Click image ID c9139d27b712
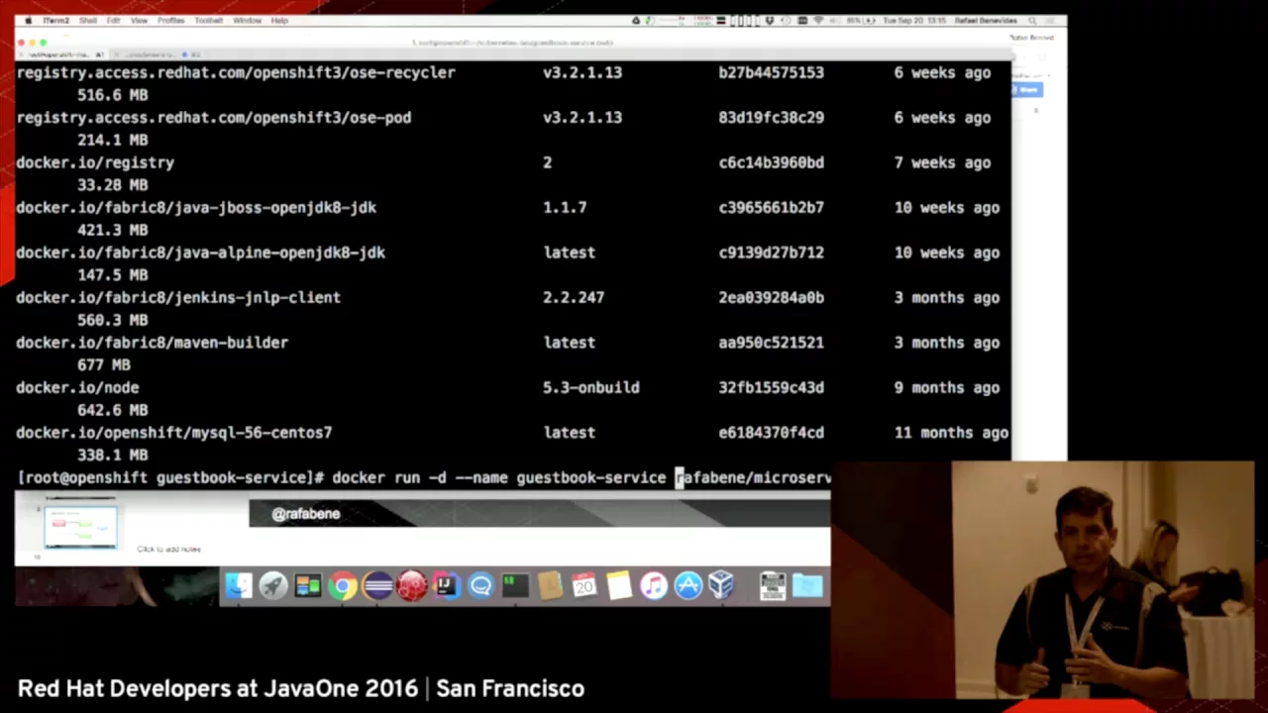The image size is (1268, 713). [x=771, y=253]
